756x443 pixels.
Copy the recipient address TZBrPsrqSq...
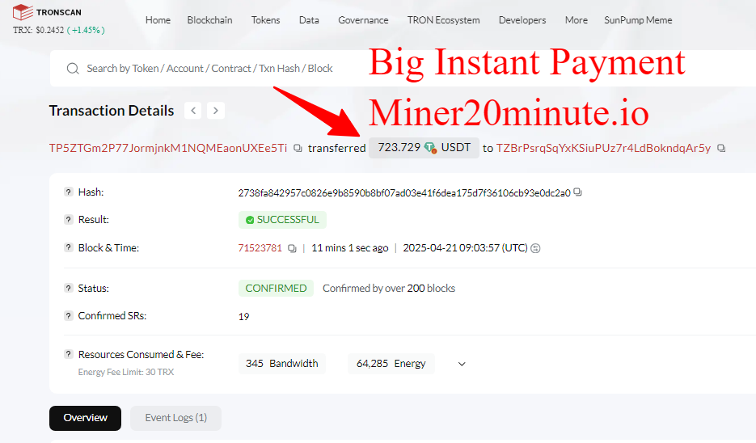click(x=721, y=148)
